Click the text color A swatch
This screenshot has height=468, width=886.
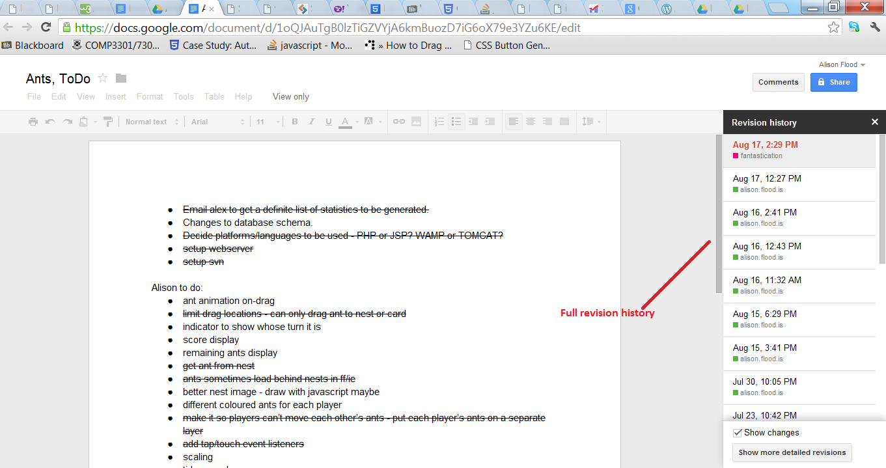[x=345, y=122]
